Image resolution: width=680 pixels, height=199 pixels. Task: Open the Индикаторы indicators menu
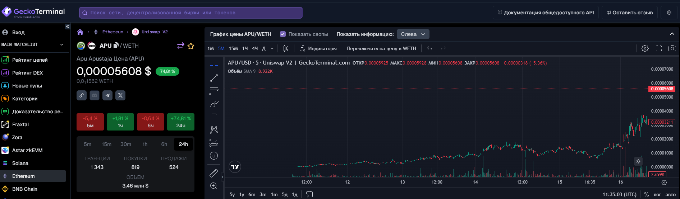(318, 48)
